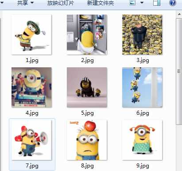Click the change view icon
Image resolution: width=182 pixels, height=171 pixels.
tap(132, 3)
